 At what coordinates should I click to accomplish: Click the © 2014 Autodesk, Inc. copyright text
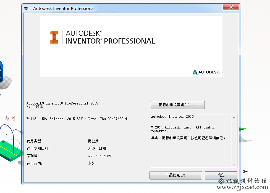point(183,129)
